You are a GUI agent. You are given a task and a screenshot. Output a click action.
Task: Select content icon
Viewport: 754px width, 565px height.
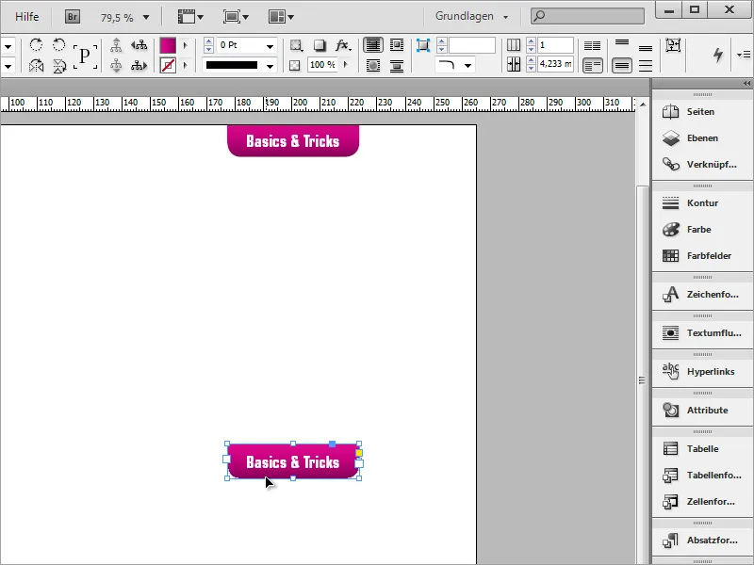[x=116, y=65]
